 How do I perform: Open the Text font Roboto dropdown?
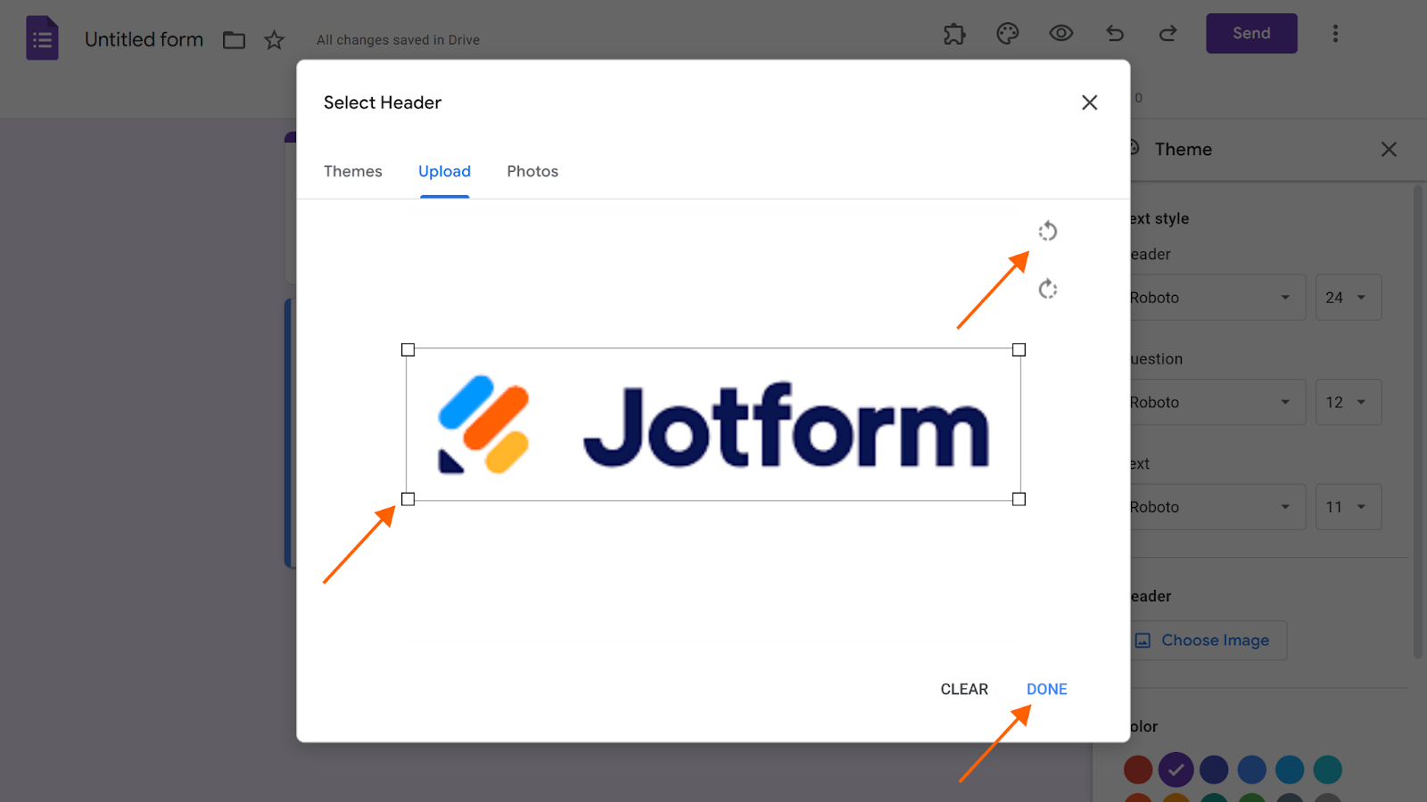pos(1216,507)
